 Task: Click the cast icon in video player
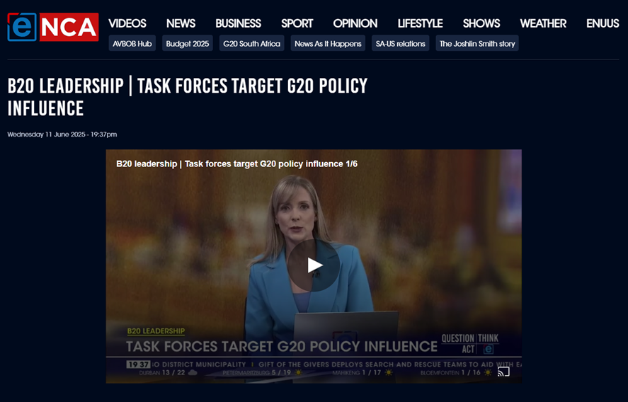[x=503, y=372]
